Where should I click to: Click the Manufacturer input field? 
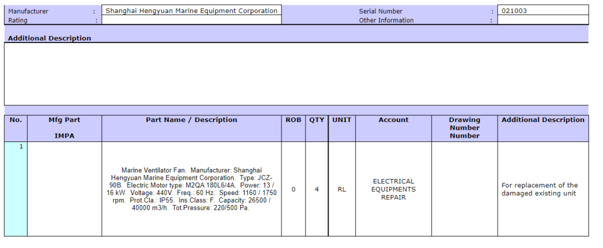191,11
